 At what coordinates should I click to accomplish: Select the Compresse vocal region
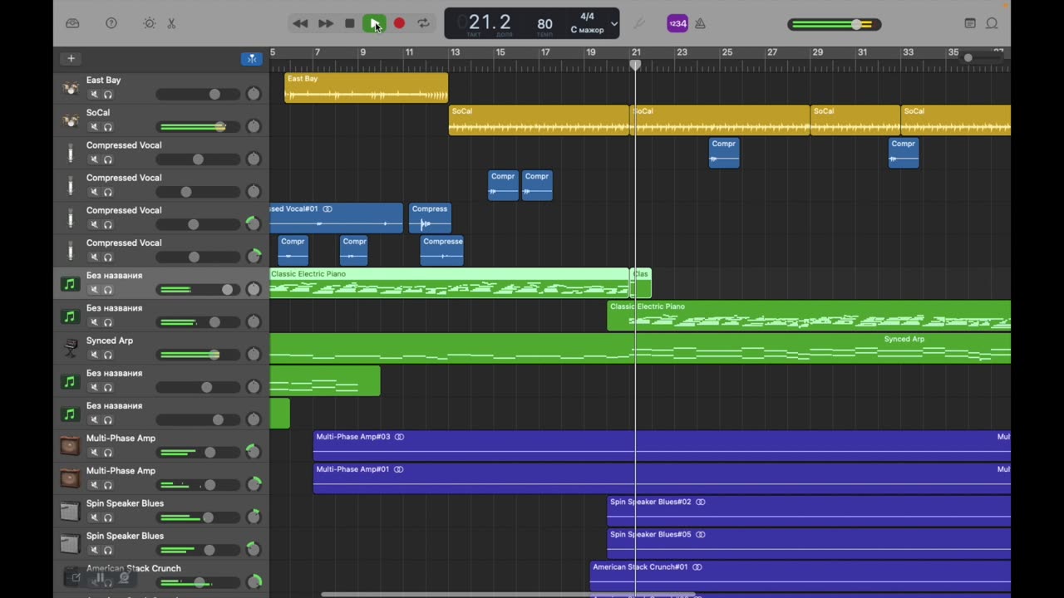pyautogui.click(x=441, y=250)
